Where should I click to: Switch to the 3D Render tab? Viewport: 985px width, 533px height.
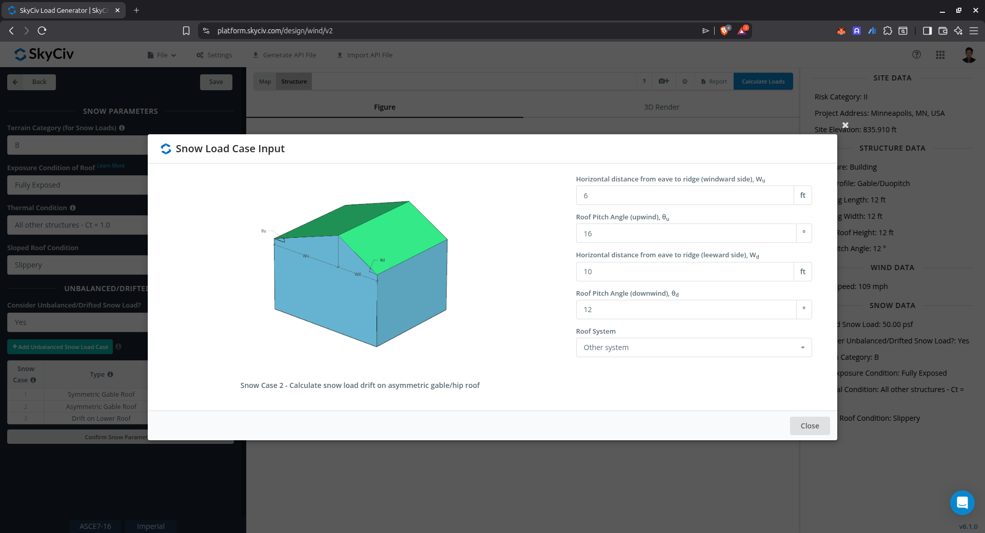click(661, 107)
